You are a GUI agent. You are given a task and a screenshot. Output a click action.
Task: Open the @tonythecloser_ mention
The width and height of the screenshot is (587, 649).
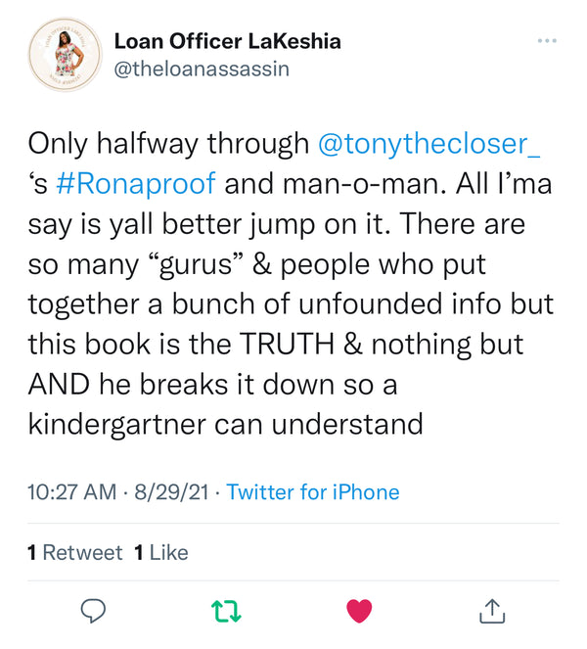point(429,145)
